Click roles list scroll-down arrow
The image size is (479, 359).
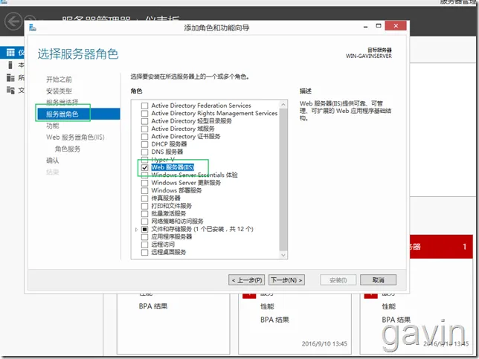coord(283,255)
